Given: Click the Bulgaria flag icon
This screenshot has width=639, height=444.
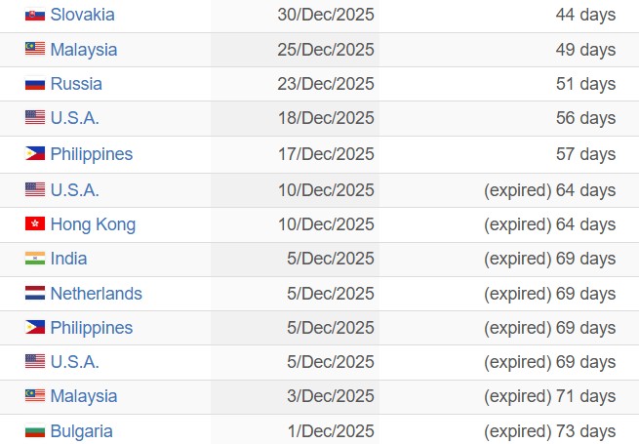Looking at the screenshot, I should coord(35,431).
